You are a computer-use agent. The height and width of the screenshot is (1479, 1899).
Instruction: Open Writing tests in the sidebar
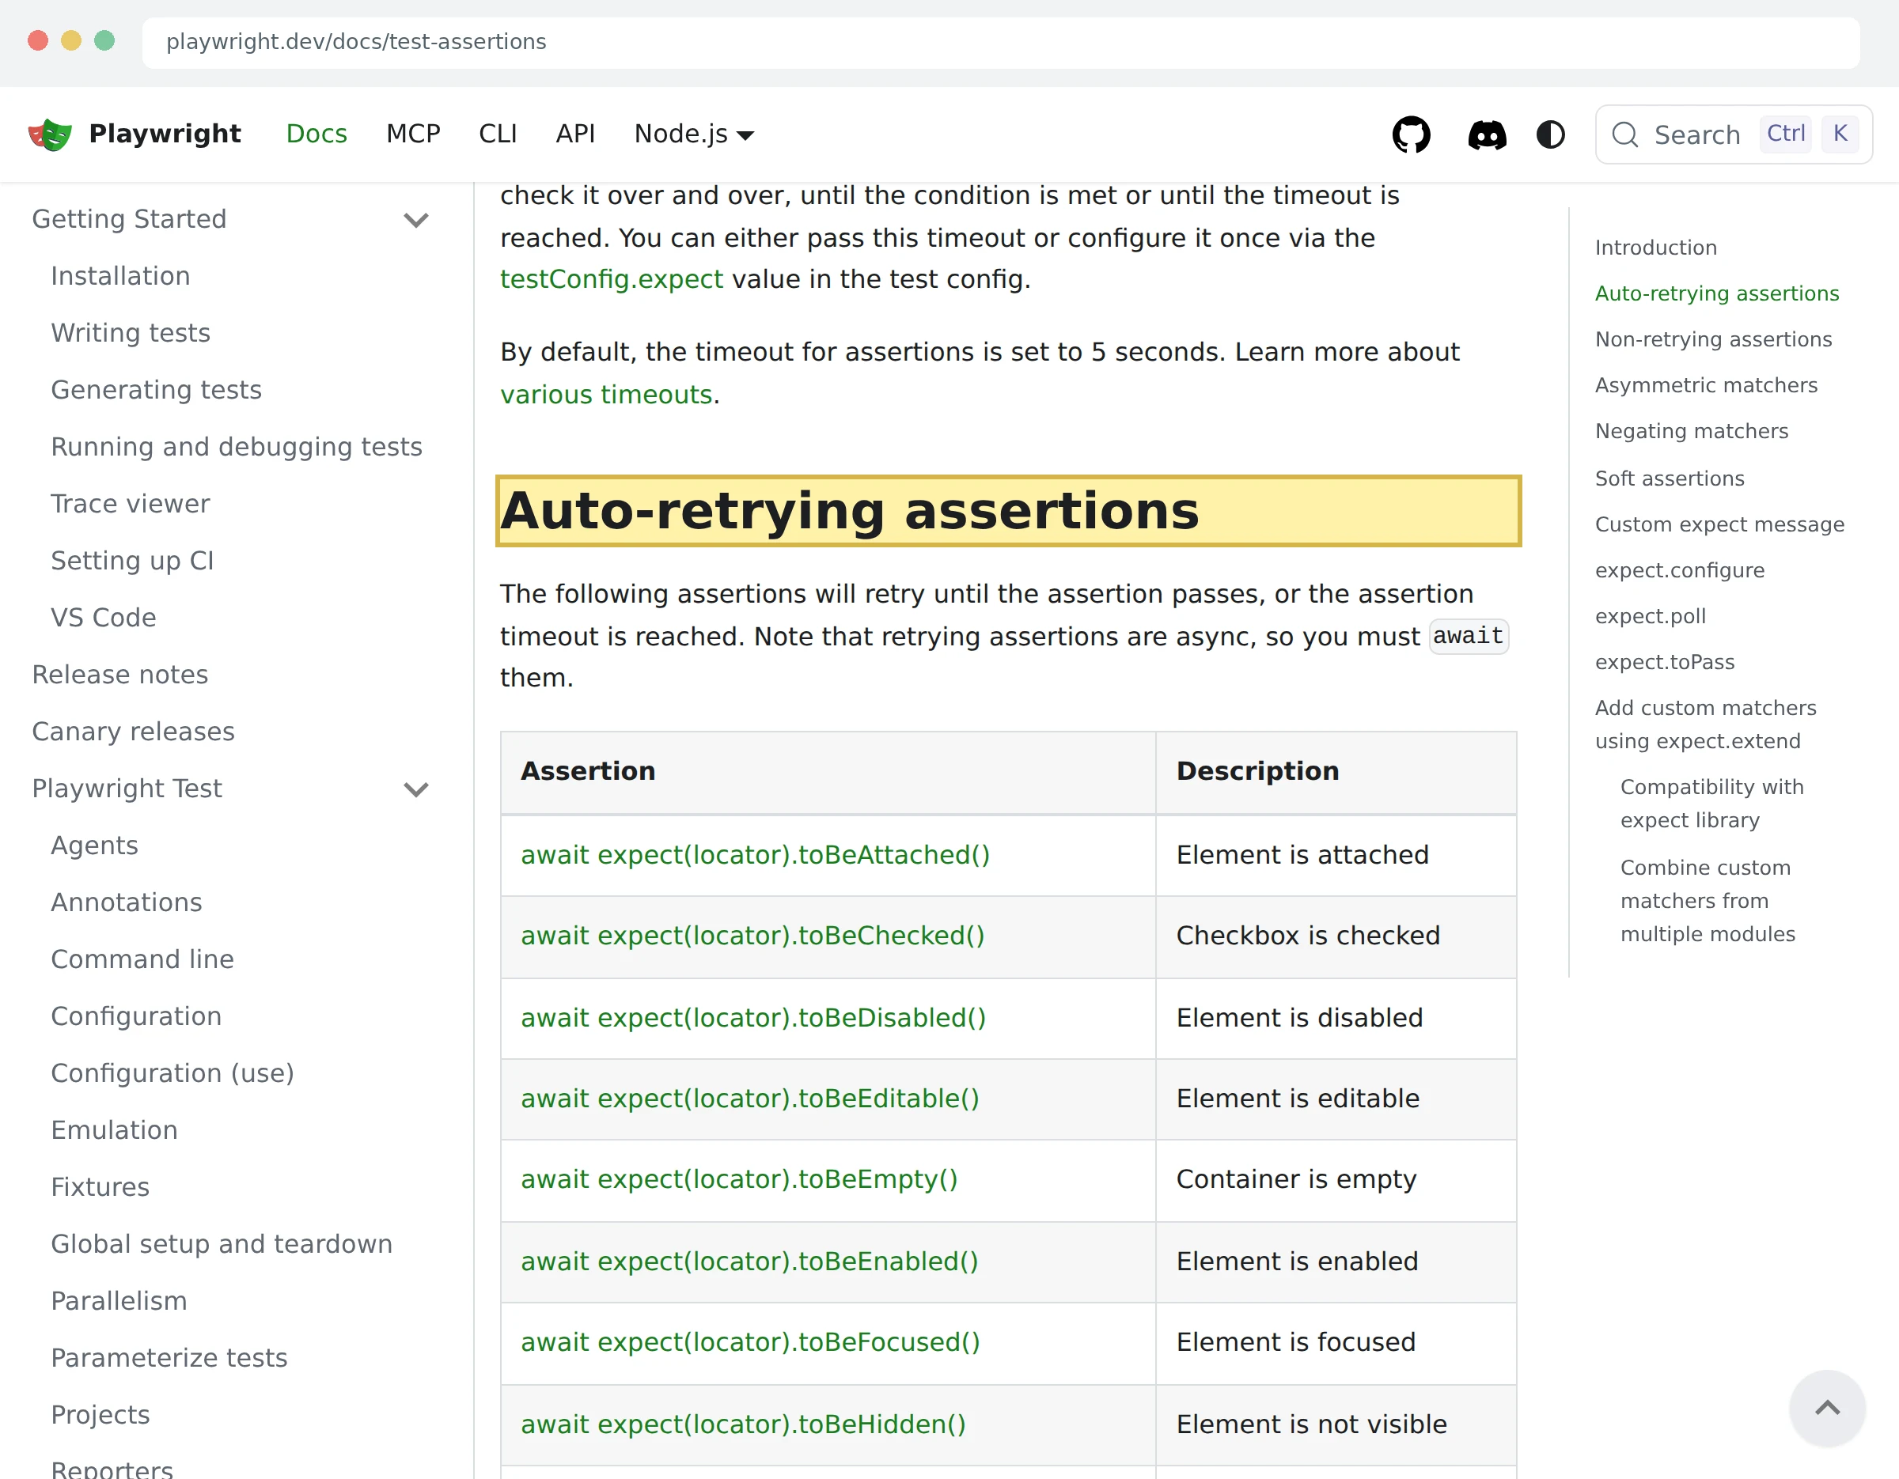pos(131,334)
